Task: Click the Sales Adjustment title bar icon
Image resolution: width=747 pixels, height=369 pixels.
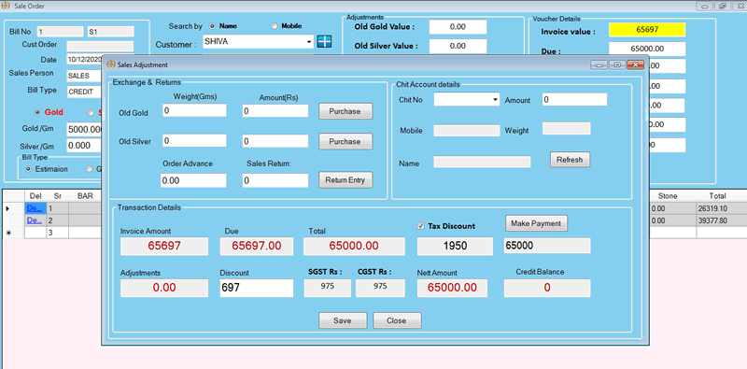Action: 110,64
